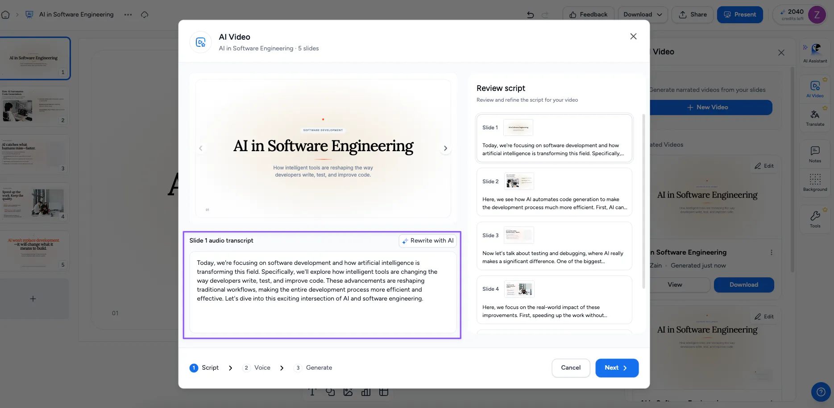Open the AI Video sidebar tool
The height and width of the screenshot is (408, 834).
(815, 89)
